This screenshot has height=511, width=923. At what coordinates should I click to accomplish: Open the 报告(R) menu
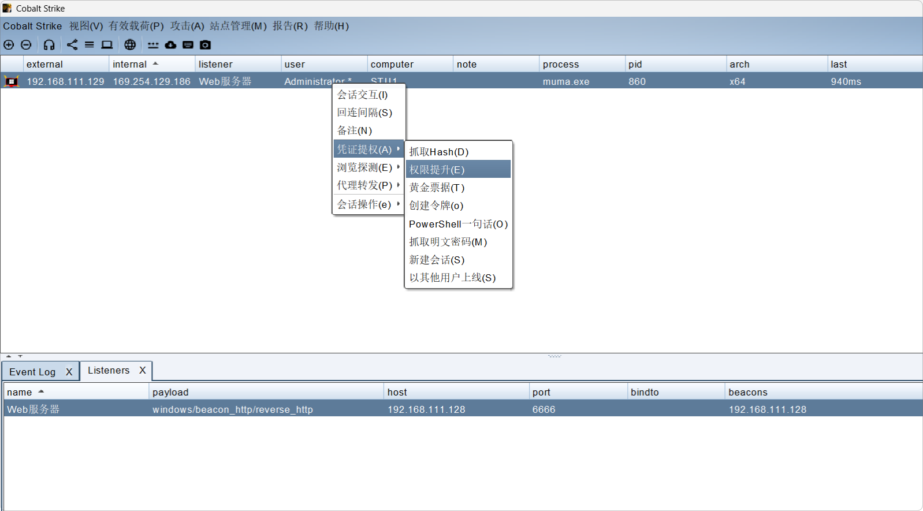click(x=290, y=26)
